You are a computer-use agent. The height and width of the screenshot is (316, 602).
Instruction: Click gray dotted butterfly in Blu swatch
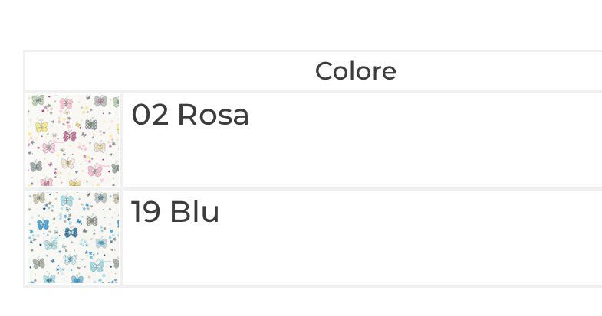click(92, 220)
